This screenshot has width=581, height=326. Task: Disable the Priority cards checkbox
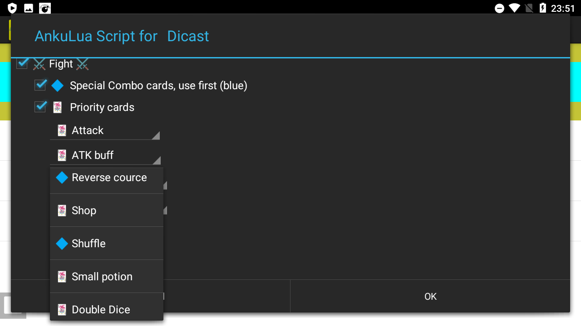pos(40,107)
